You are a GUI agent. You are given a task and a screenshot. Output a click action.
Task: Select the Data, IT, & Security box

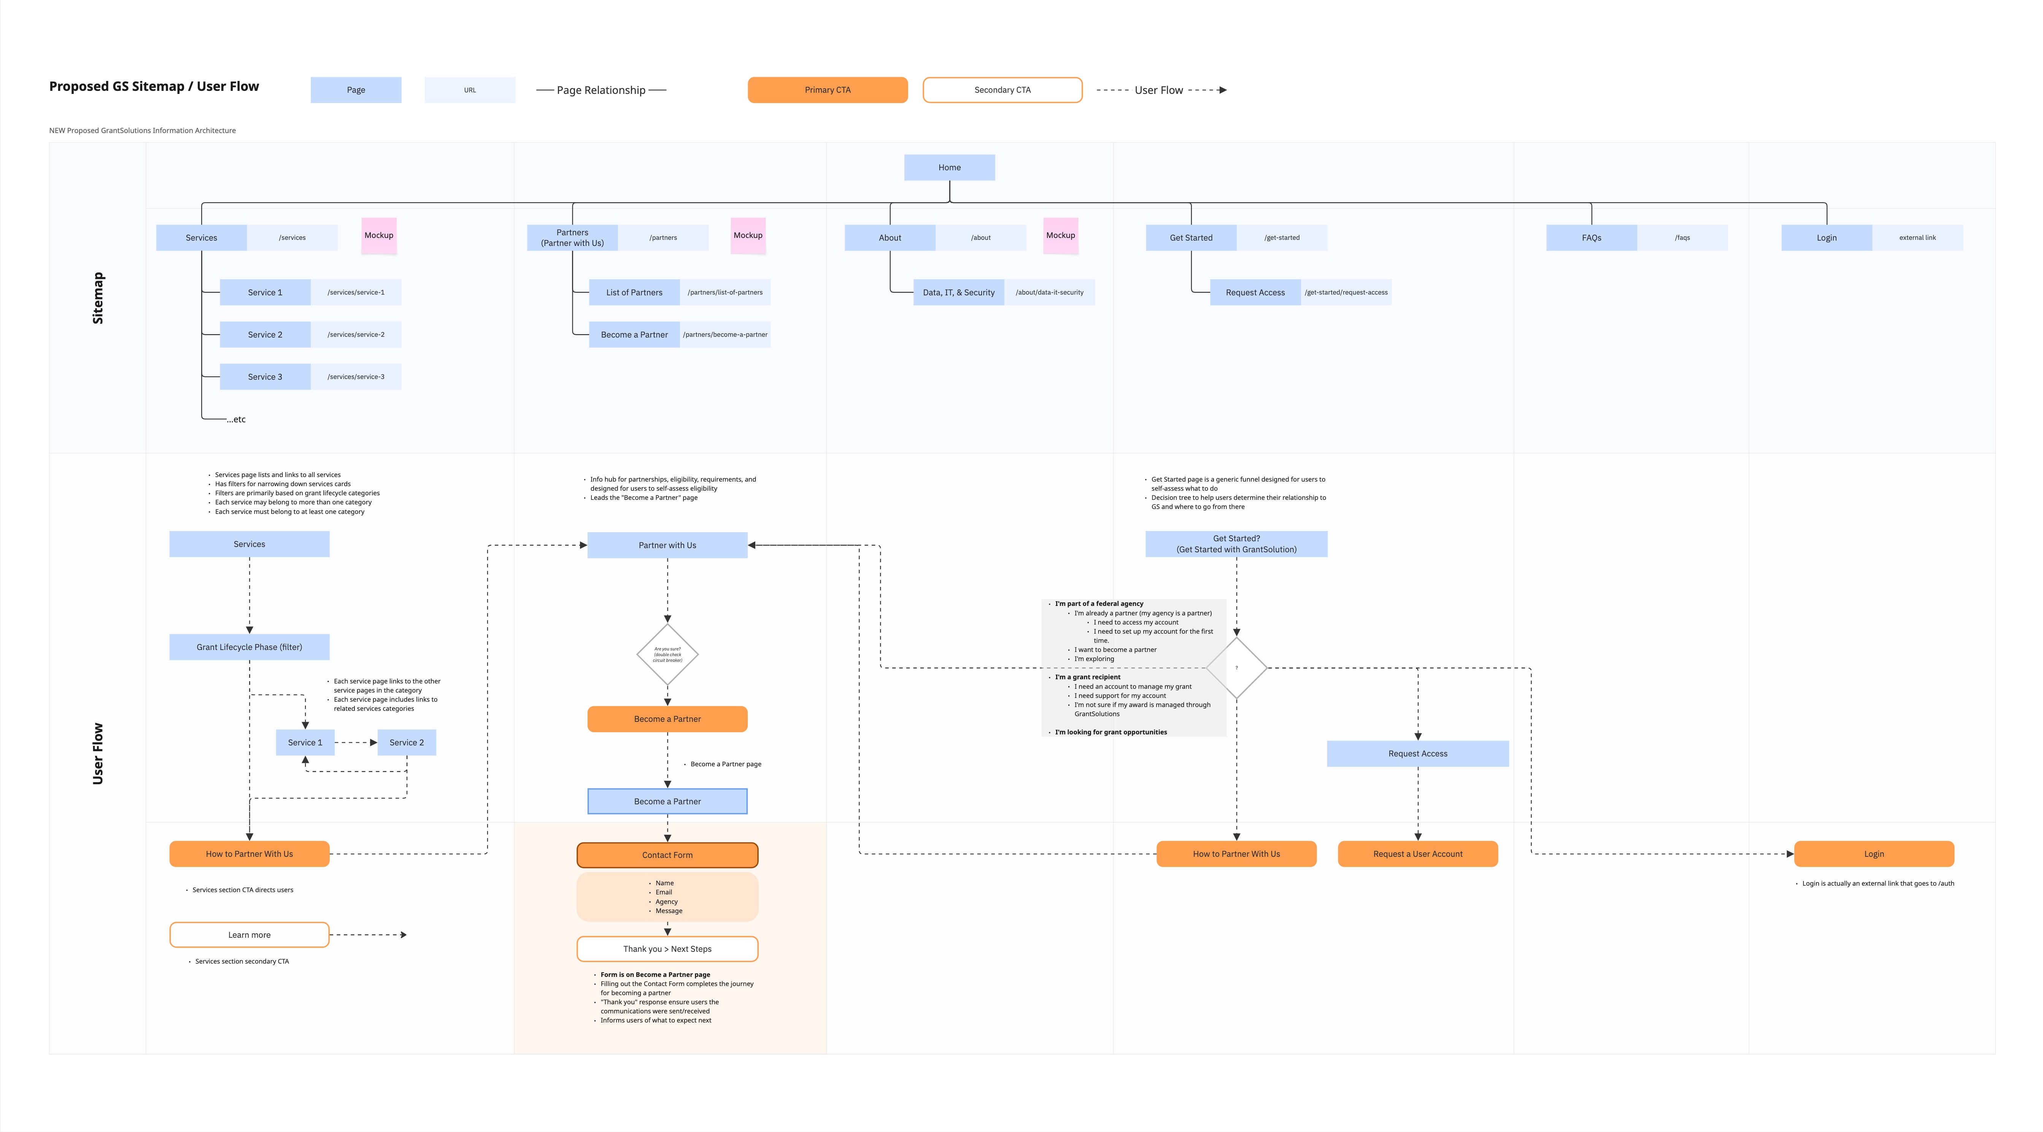click(x=958, y=293)
